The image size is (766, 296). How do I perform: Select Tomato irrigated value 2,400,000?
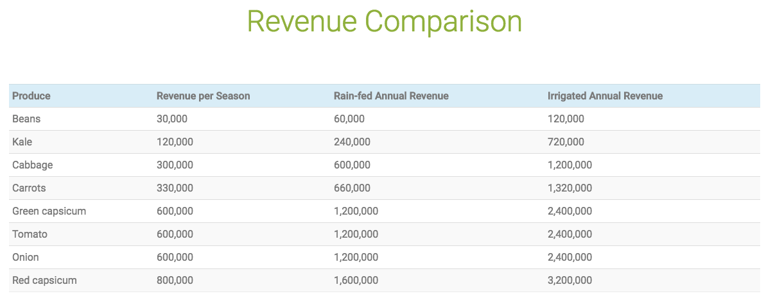click(570, 234)
